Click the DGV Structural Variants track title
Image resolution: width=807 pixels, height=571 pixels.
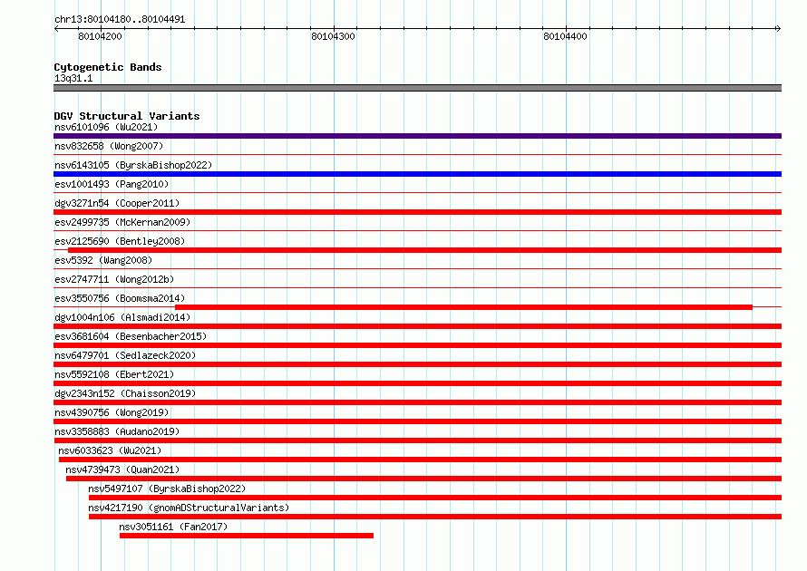[x=127, y=116]
